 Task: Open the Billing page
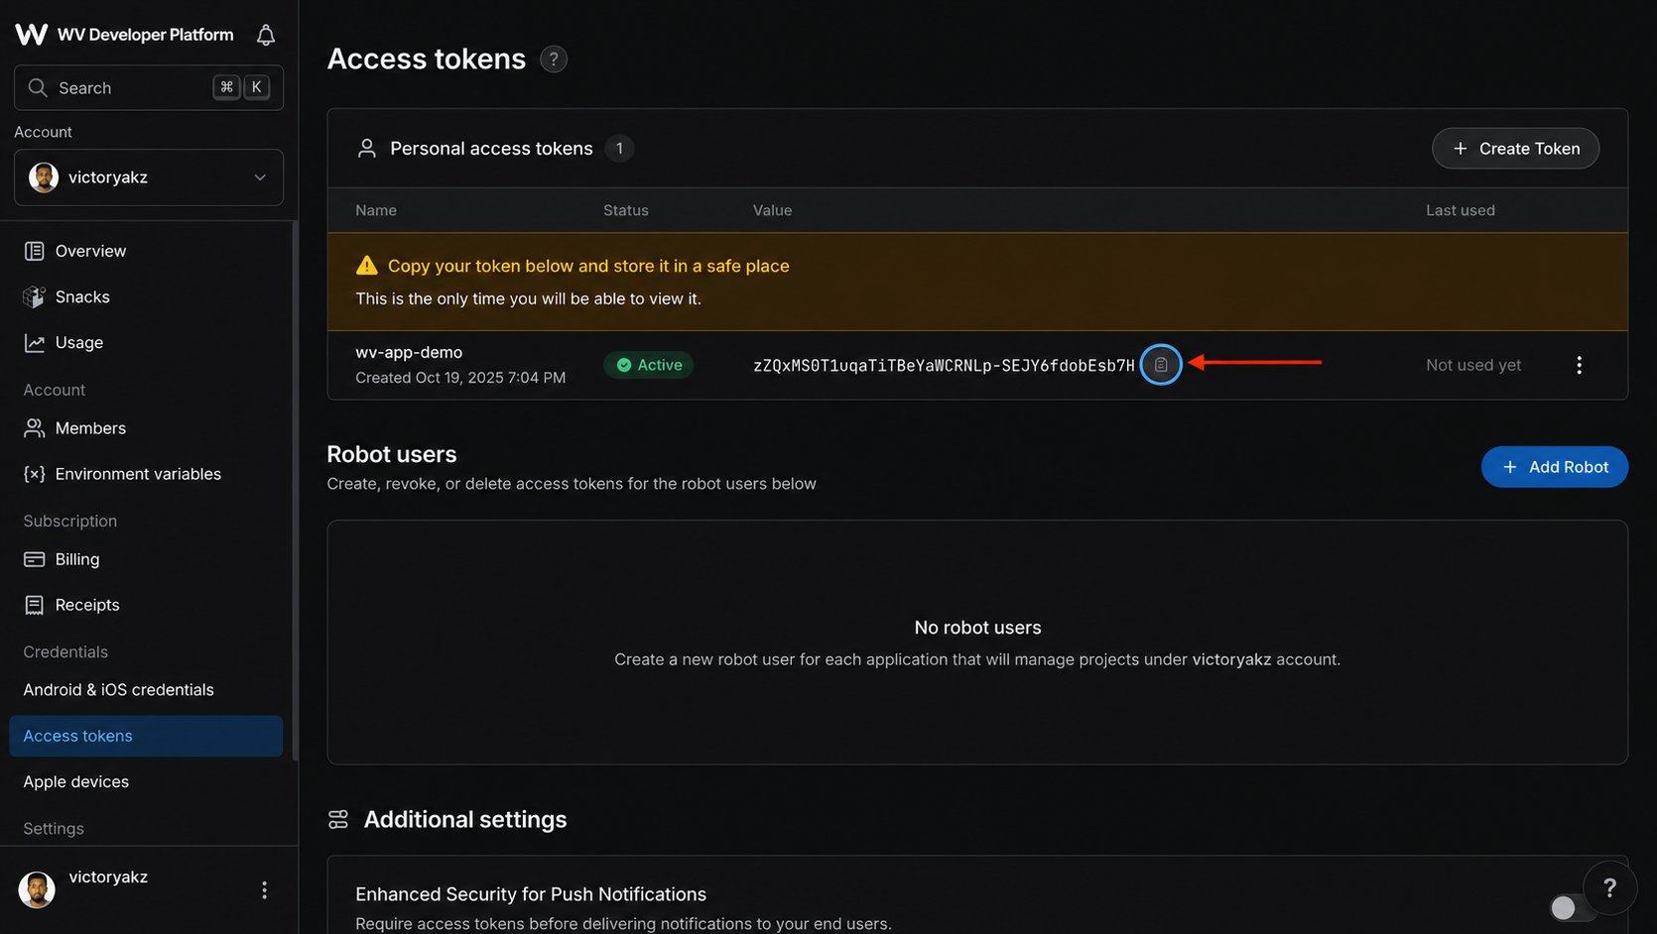tap(77, 559)
